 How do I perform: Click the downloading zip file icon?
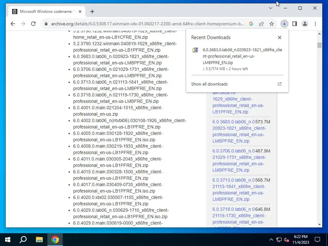pos(195,50)
